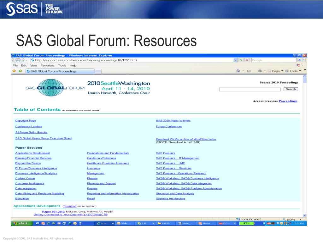Open the previous Proceedings link

coord(288,101)
